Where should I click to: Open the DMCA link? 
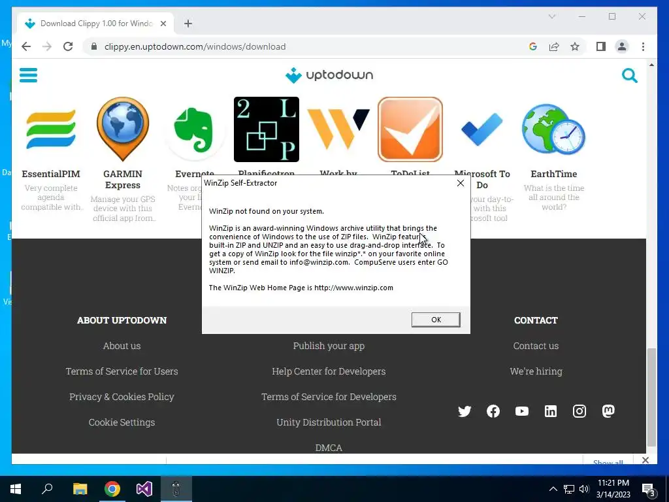click(x=329, y=448)
